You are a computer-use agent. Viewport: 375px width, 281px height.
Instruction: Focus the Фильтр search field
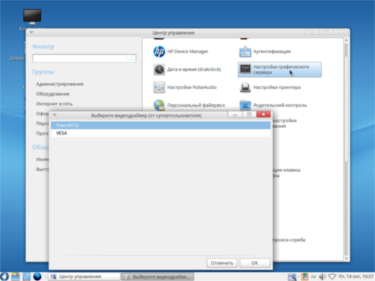[84, 58]
